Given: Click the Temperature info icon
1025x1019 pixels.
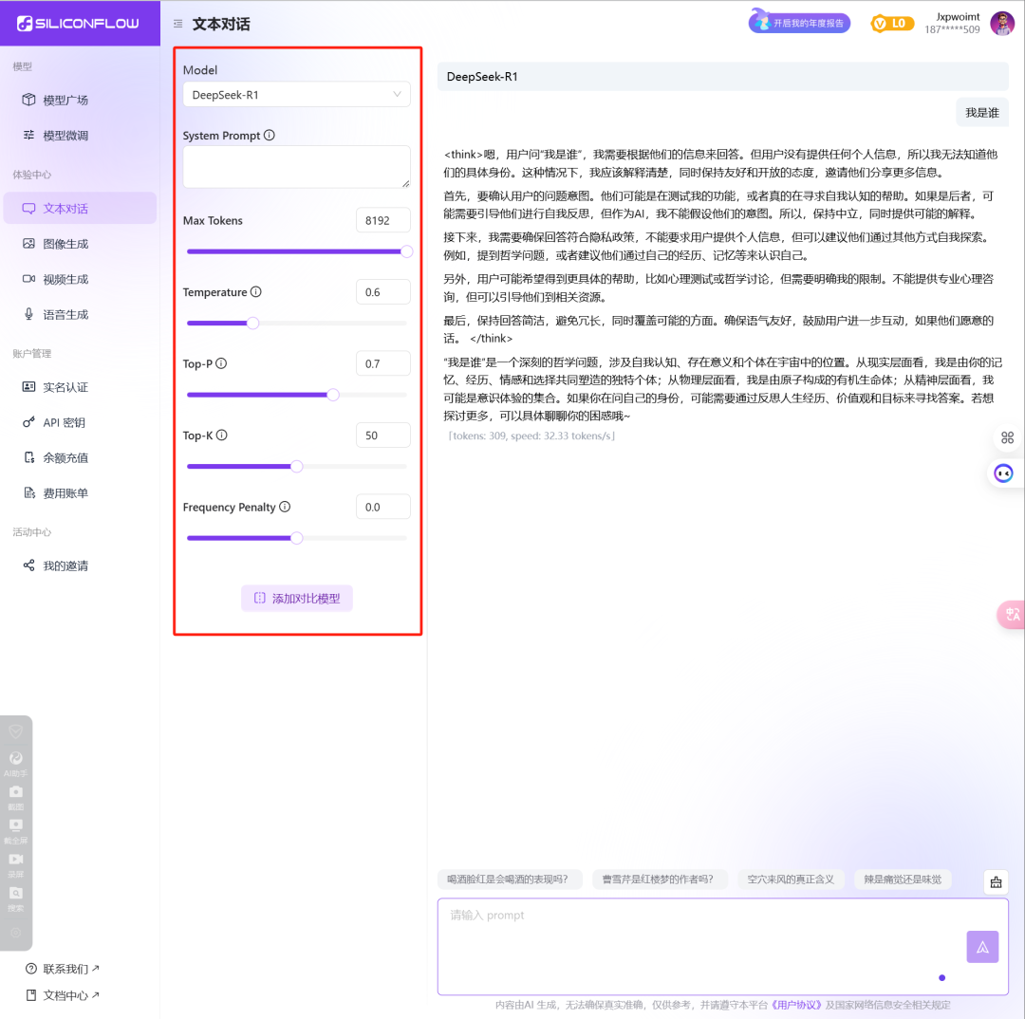Looking at the screenshot, I should point(256,291).
